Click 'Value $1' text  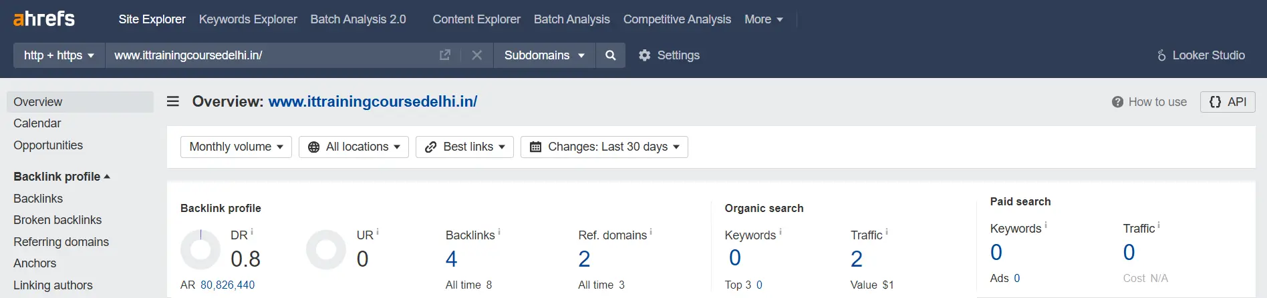[872, 285]
